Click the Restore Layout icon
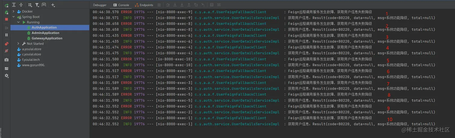Viewport: 455px width, 138px height. pos(6,68)
